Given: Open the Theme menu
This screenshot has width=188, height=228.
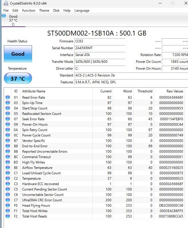Looking at the screenshot, I should point(44,11).
